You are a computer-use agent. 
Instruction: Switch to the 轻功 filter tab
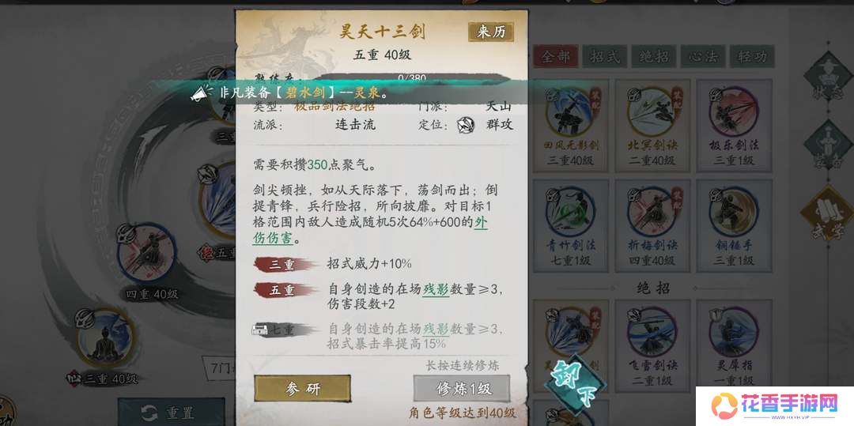pyautogui.click(x=752, y=57)
